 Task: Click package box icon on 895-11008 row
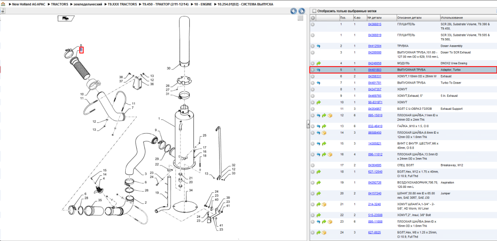click(x=330, y=222)
